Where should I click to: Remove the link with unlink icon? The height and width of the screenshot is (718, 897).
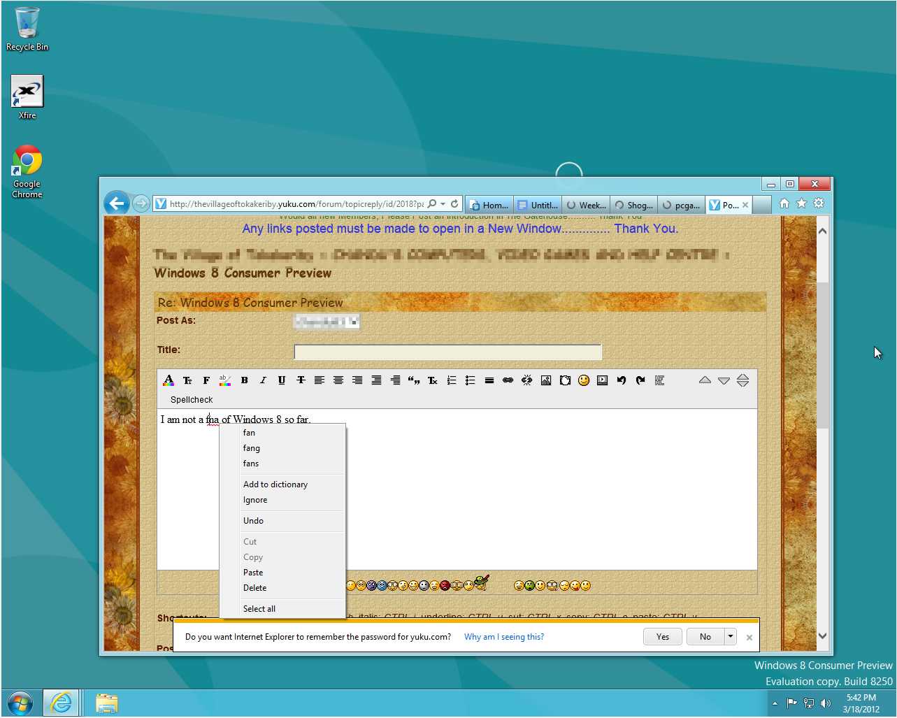[527, 380]
